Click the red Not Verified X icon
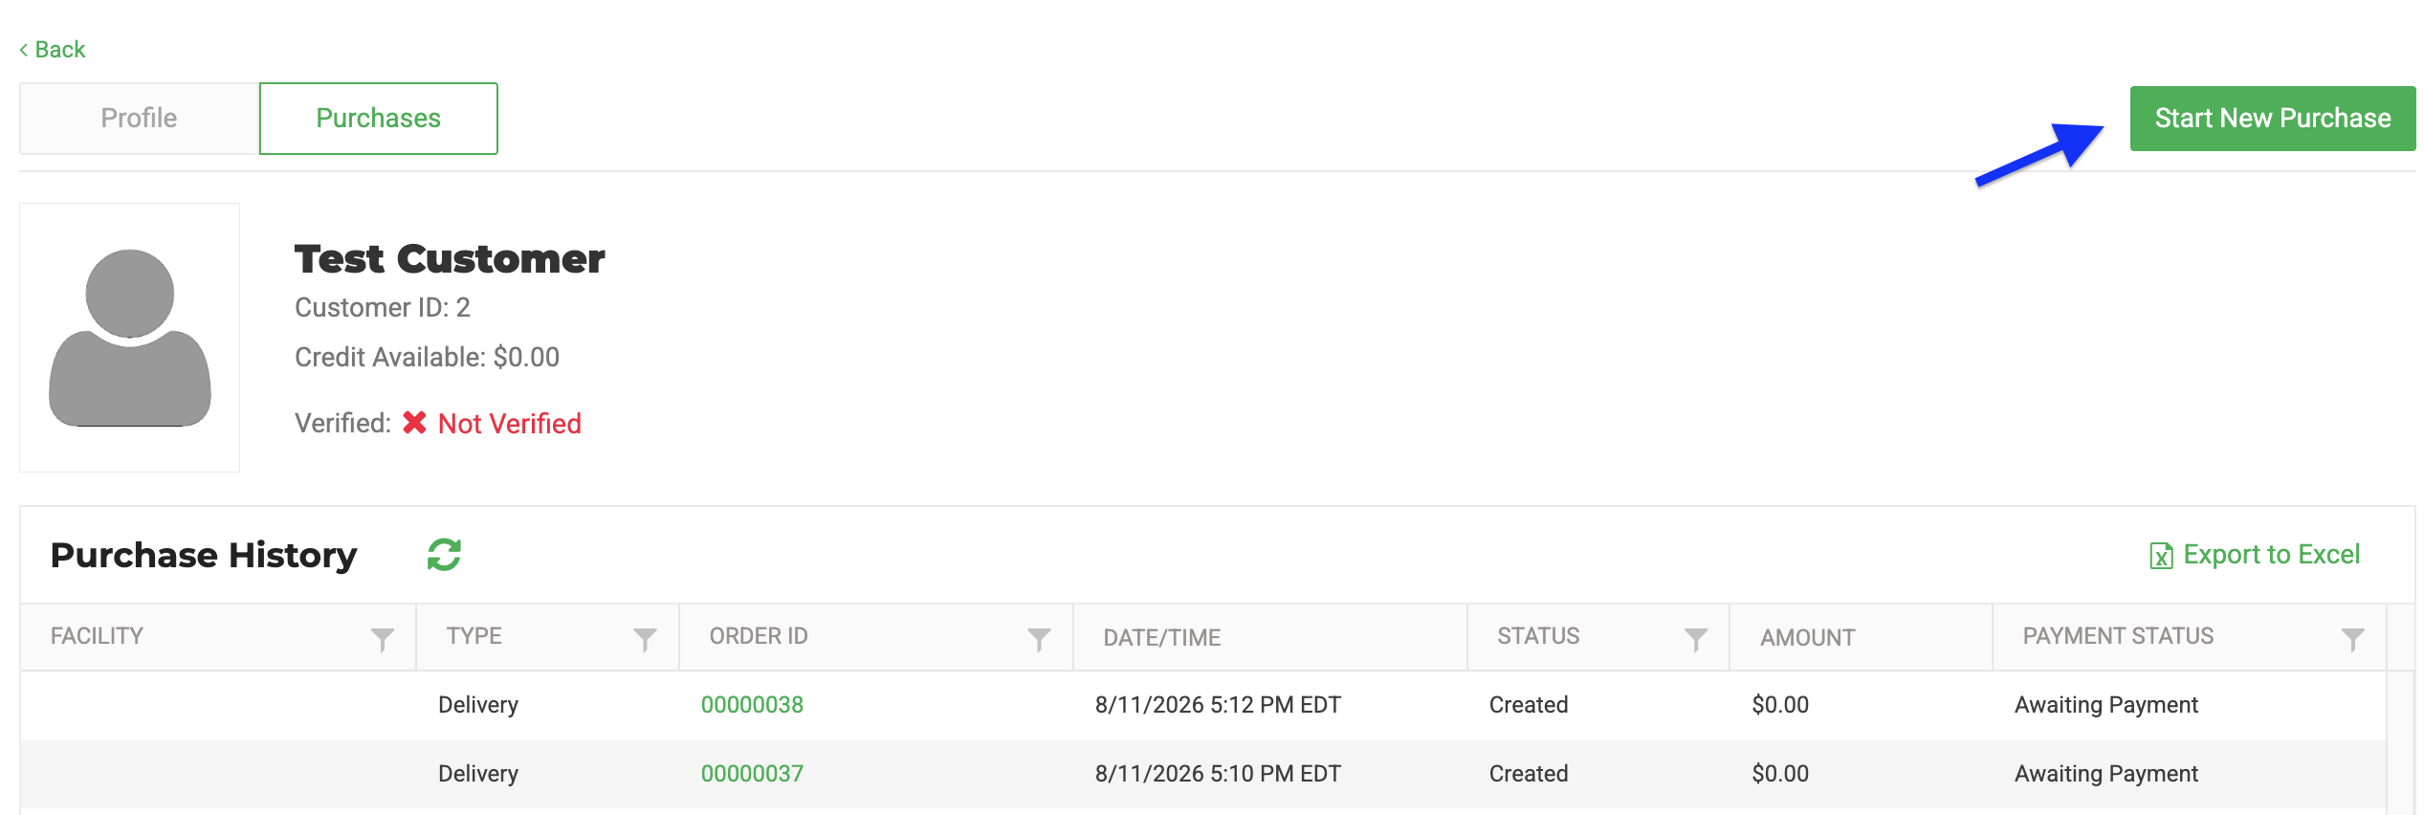2424x815 pixels. (414, 423)
